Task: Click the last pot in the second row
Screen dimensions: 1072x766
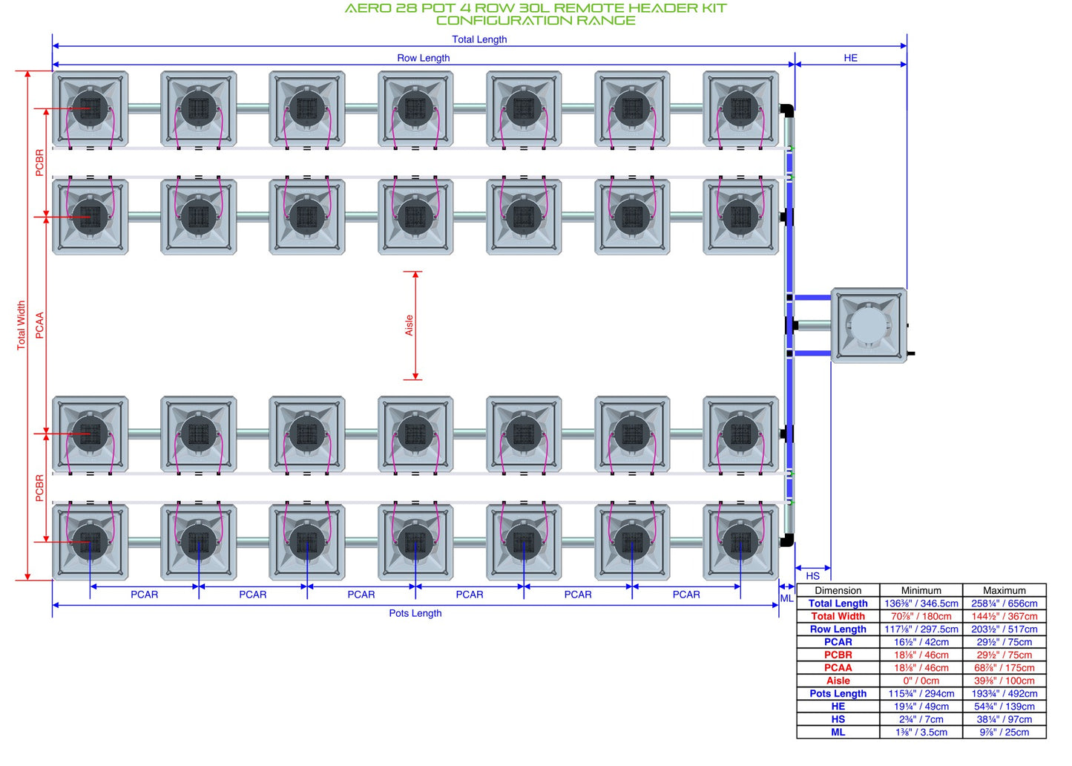Action: point(740,217)
